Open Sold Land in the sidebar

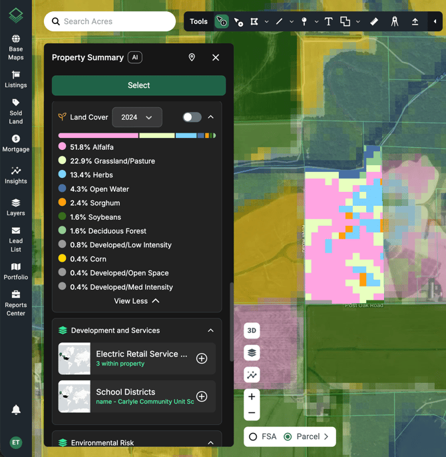point(16,112)
